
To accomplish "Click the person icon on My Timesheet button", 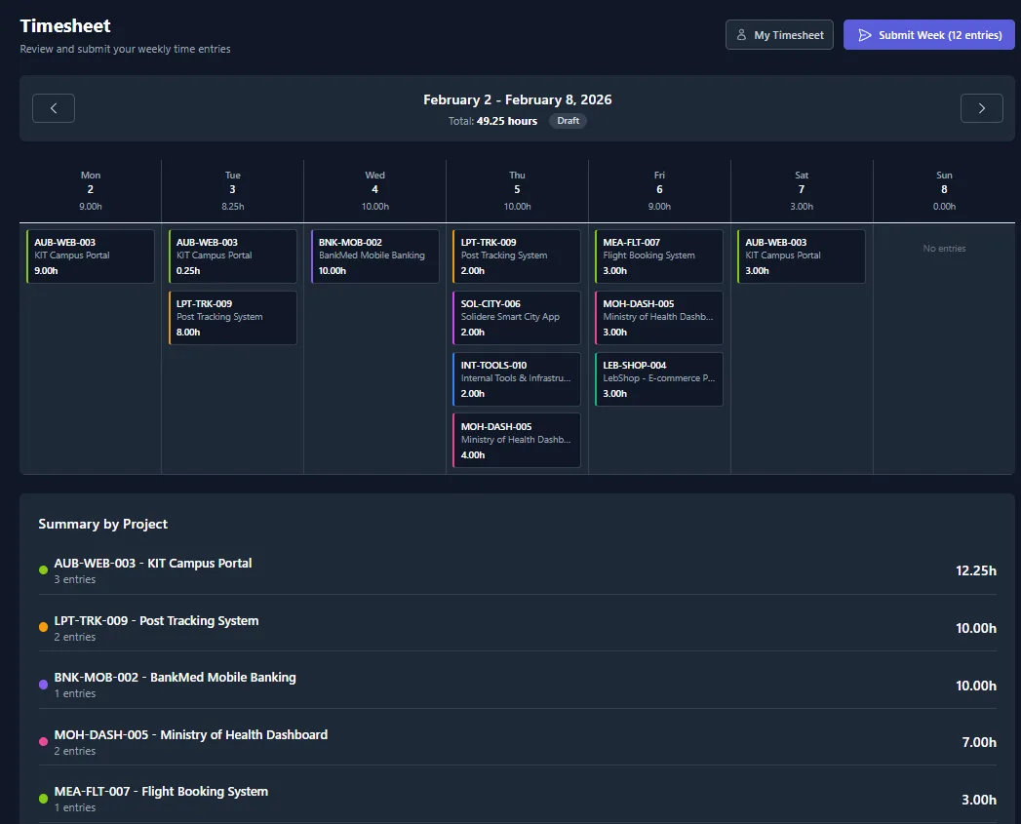I will pyautogui.click(x=741, y=34).
